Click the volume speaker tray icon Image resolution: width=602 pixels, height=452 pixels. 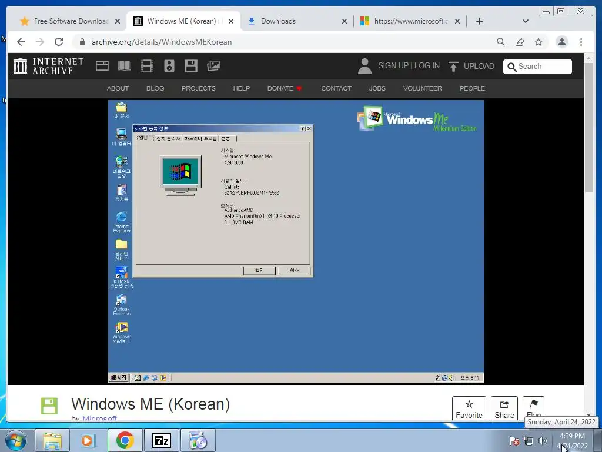[543, 441]
